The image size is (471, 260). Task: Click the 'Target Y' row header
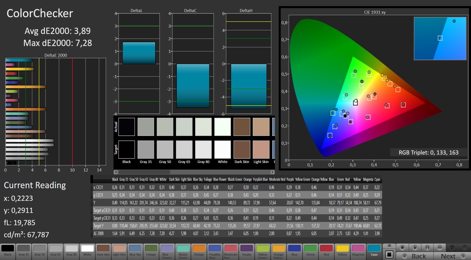[x=98, y=226]
